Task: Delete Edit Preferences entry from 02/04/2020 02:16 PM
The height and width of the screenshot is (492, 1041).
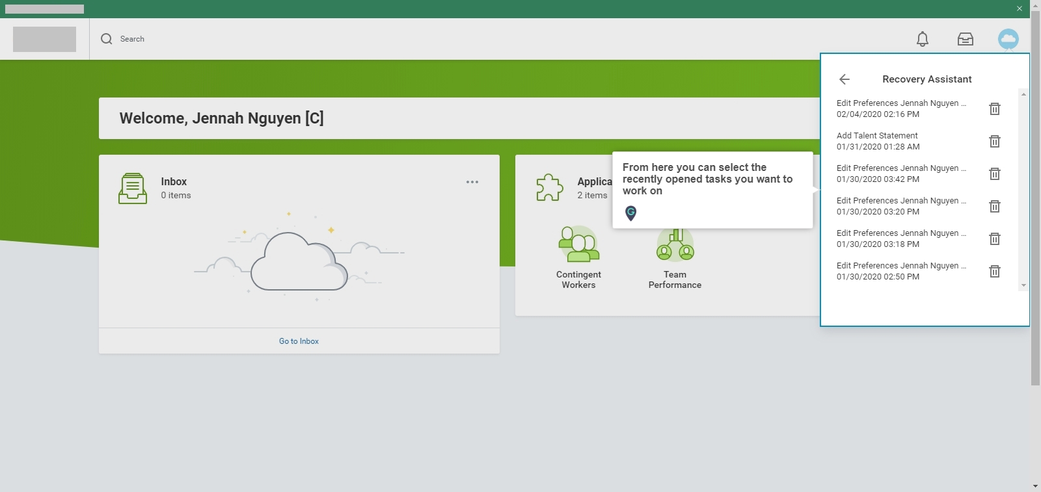Action: point(995,109)
